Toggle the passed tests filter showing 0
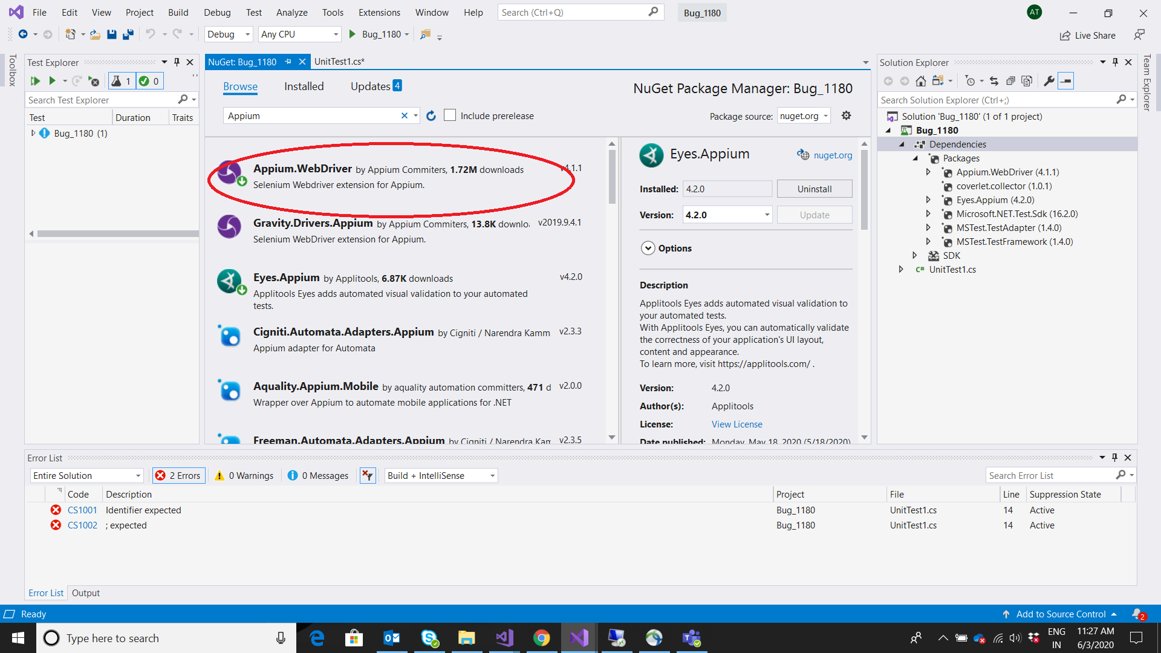Viewport: 1161px width, 653px height. [149, 80]
